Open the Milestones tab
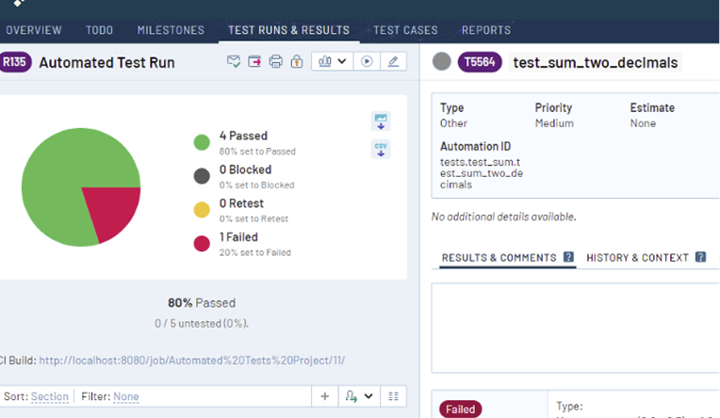 click(x=171, y=30)
